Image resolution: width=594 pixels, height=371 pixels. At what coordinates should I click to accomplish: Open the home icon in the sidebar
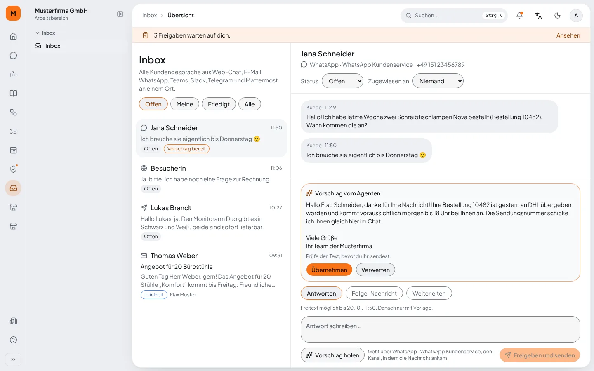tap(13, 36)
